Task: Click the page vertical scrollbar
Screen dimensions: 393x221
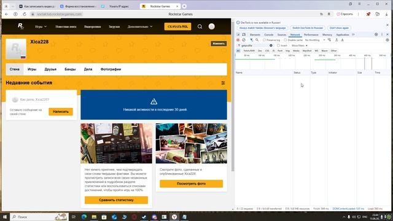Action: [233, 96]
